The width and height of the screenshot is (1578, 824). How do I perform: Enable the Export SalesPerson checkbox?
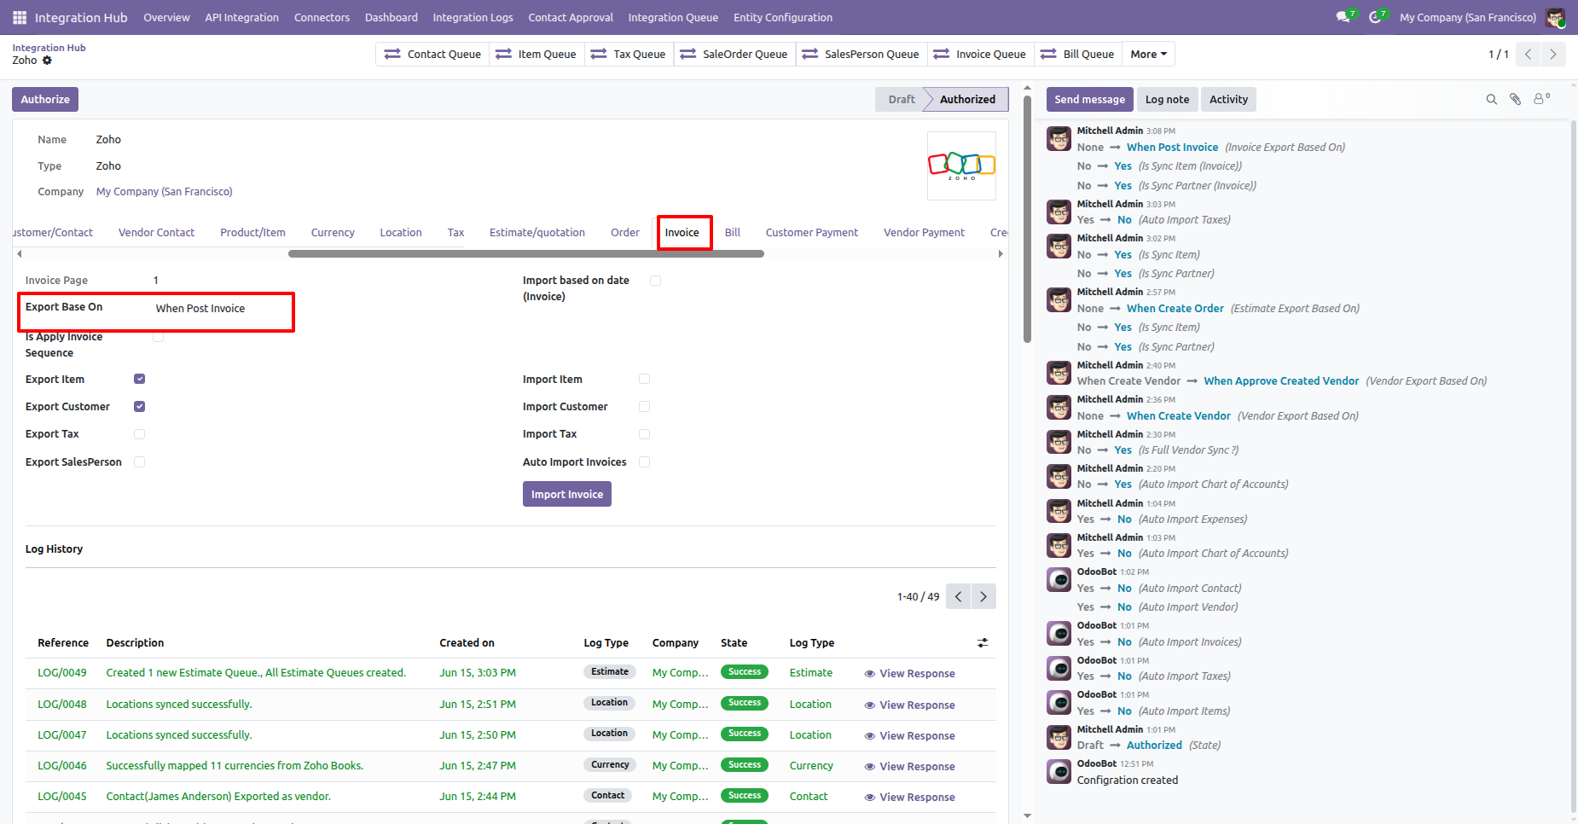pyautogui.click(x=139, y=462)
